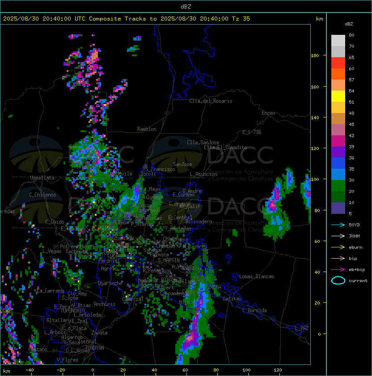Click the 65 dBZ red color swatch
The image size is (372, 376).
pyautogui.click(x=338, y=63)
